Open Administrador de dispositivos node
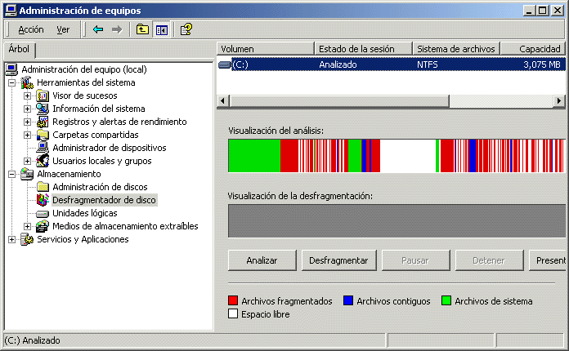This screenshot has height=351, width=569. (109, 148)
